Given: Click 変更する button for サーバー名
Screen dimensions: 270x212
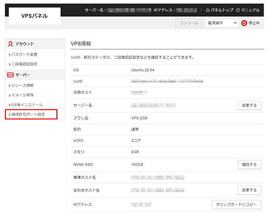Looking at the screenshot, I should click(249, 105).
